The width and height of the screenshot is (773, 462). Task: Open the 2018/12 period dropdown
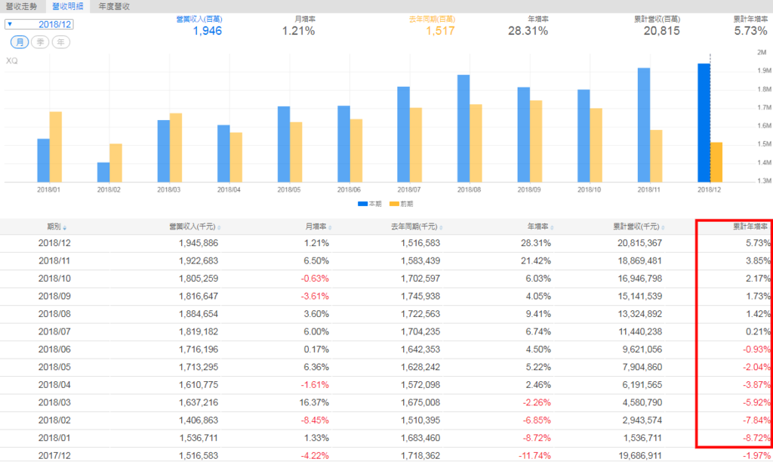pos(39,24)
